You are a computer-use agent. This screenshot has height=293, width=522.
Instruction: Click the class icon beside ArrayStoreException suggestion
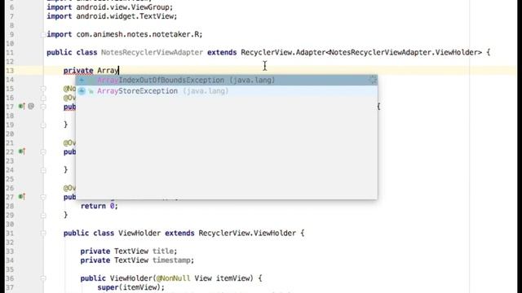click(x=82, y=91)
